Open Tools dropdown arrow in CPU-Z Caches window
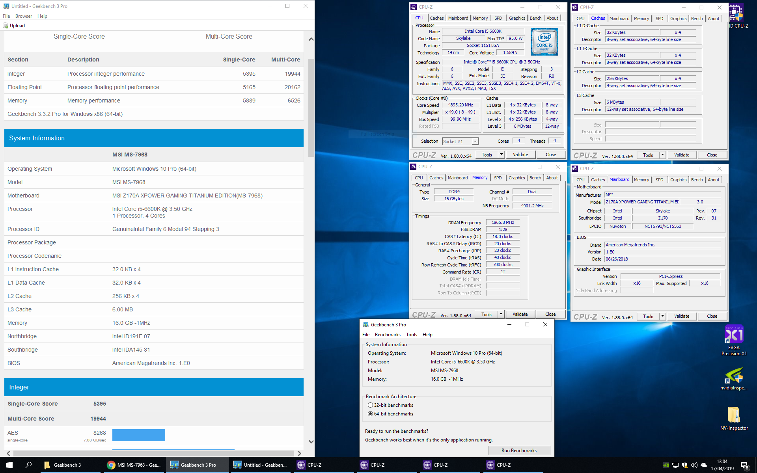 (x=663, y=155)
